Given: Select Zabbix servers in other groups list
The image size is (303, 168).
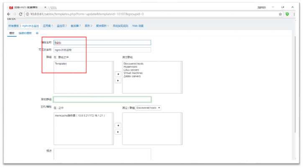Looking at the screenshot, I should [x=132, y=76].
